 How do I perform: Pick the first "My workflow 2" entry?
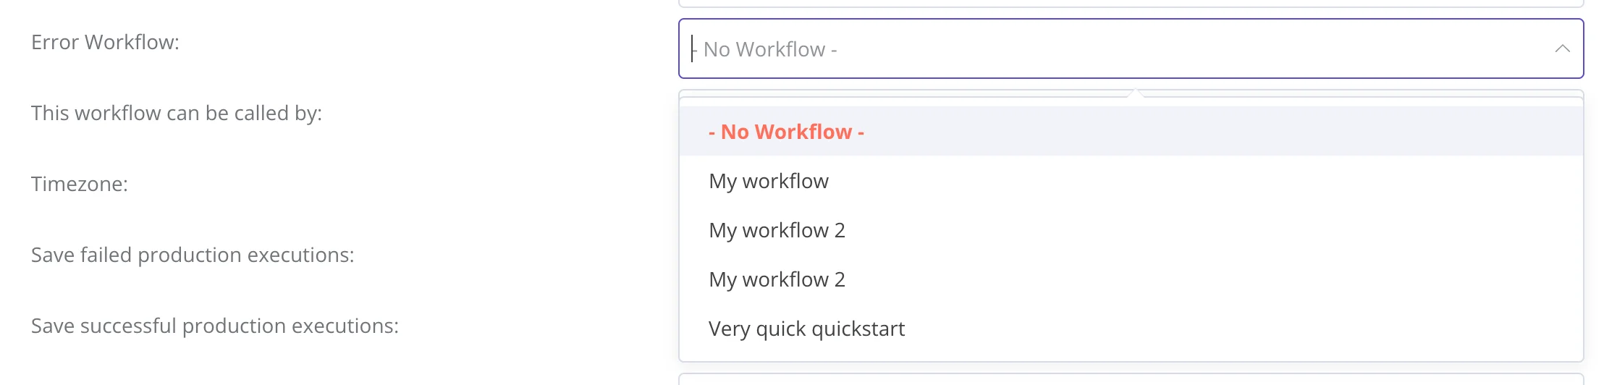777,230
